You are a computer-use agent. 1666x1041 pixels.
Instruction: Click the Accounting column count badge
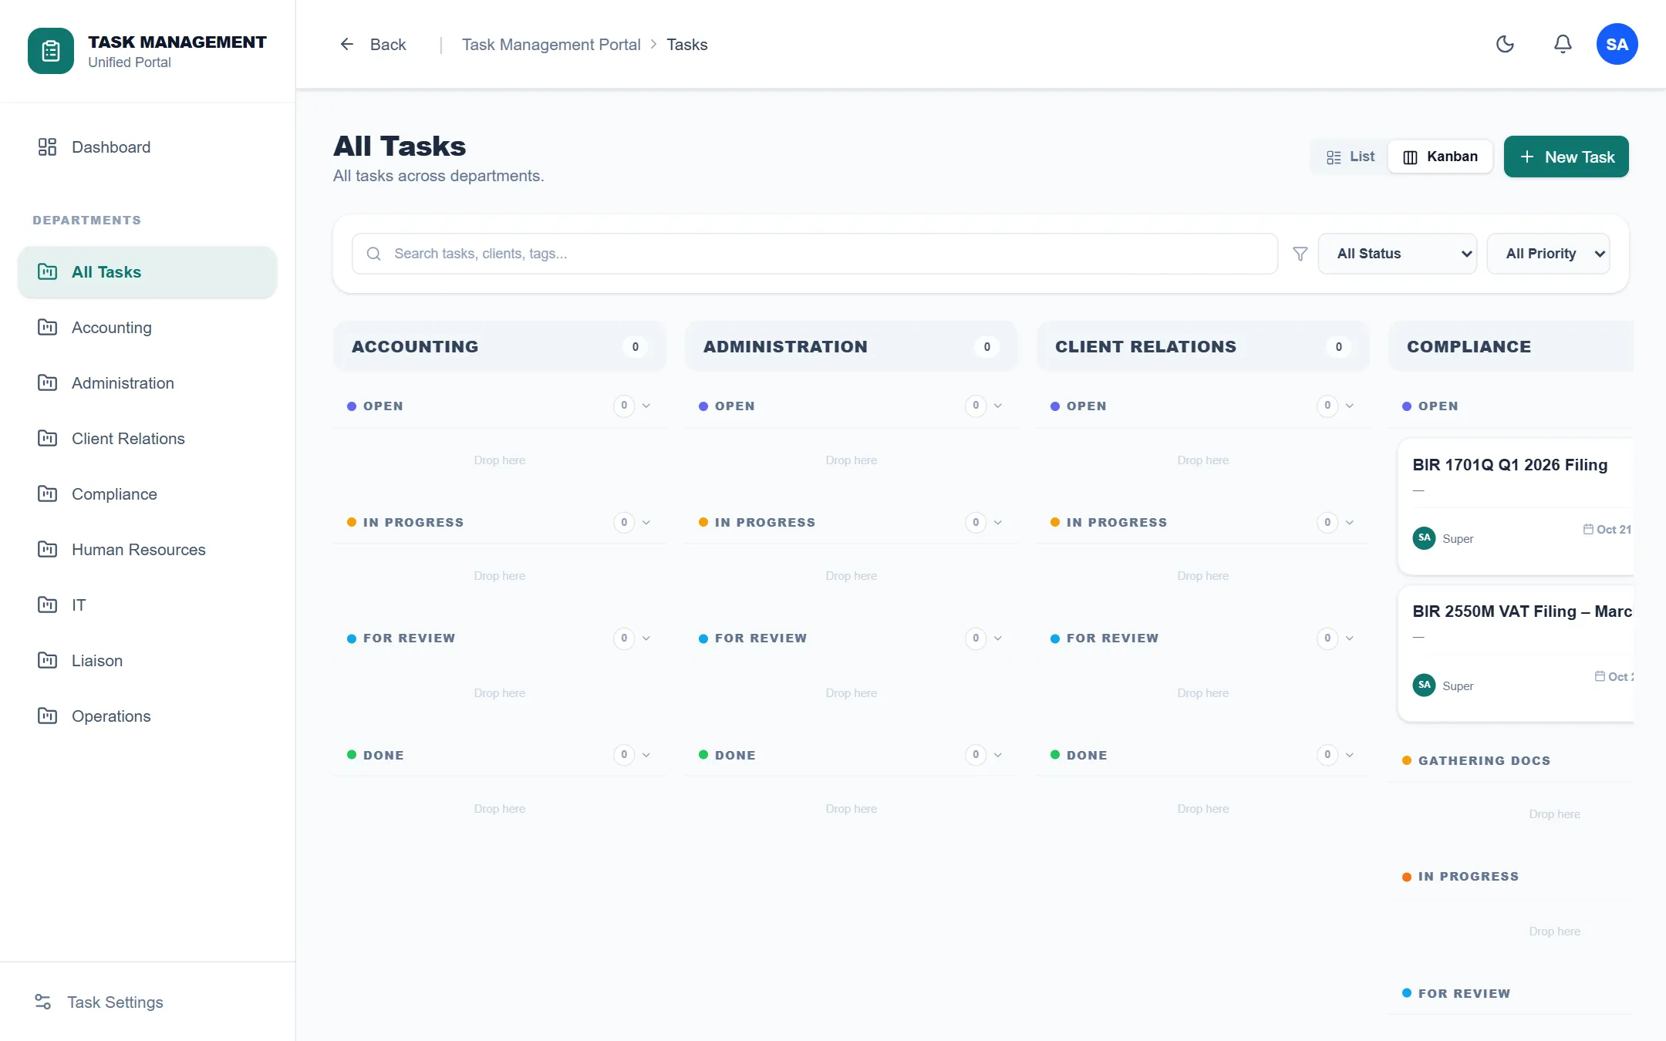click(636, 347)
